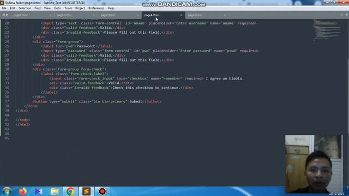Open the Tools menu
The width and height of the screenshot is (349, 196).
[68, 8]
